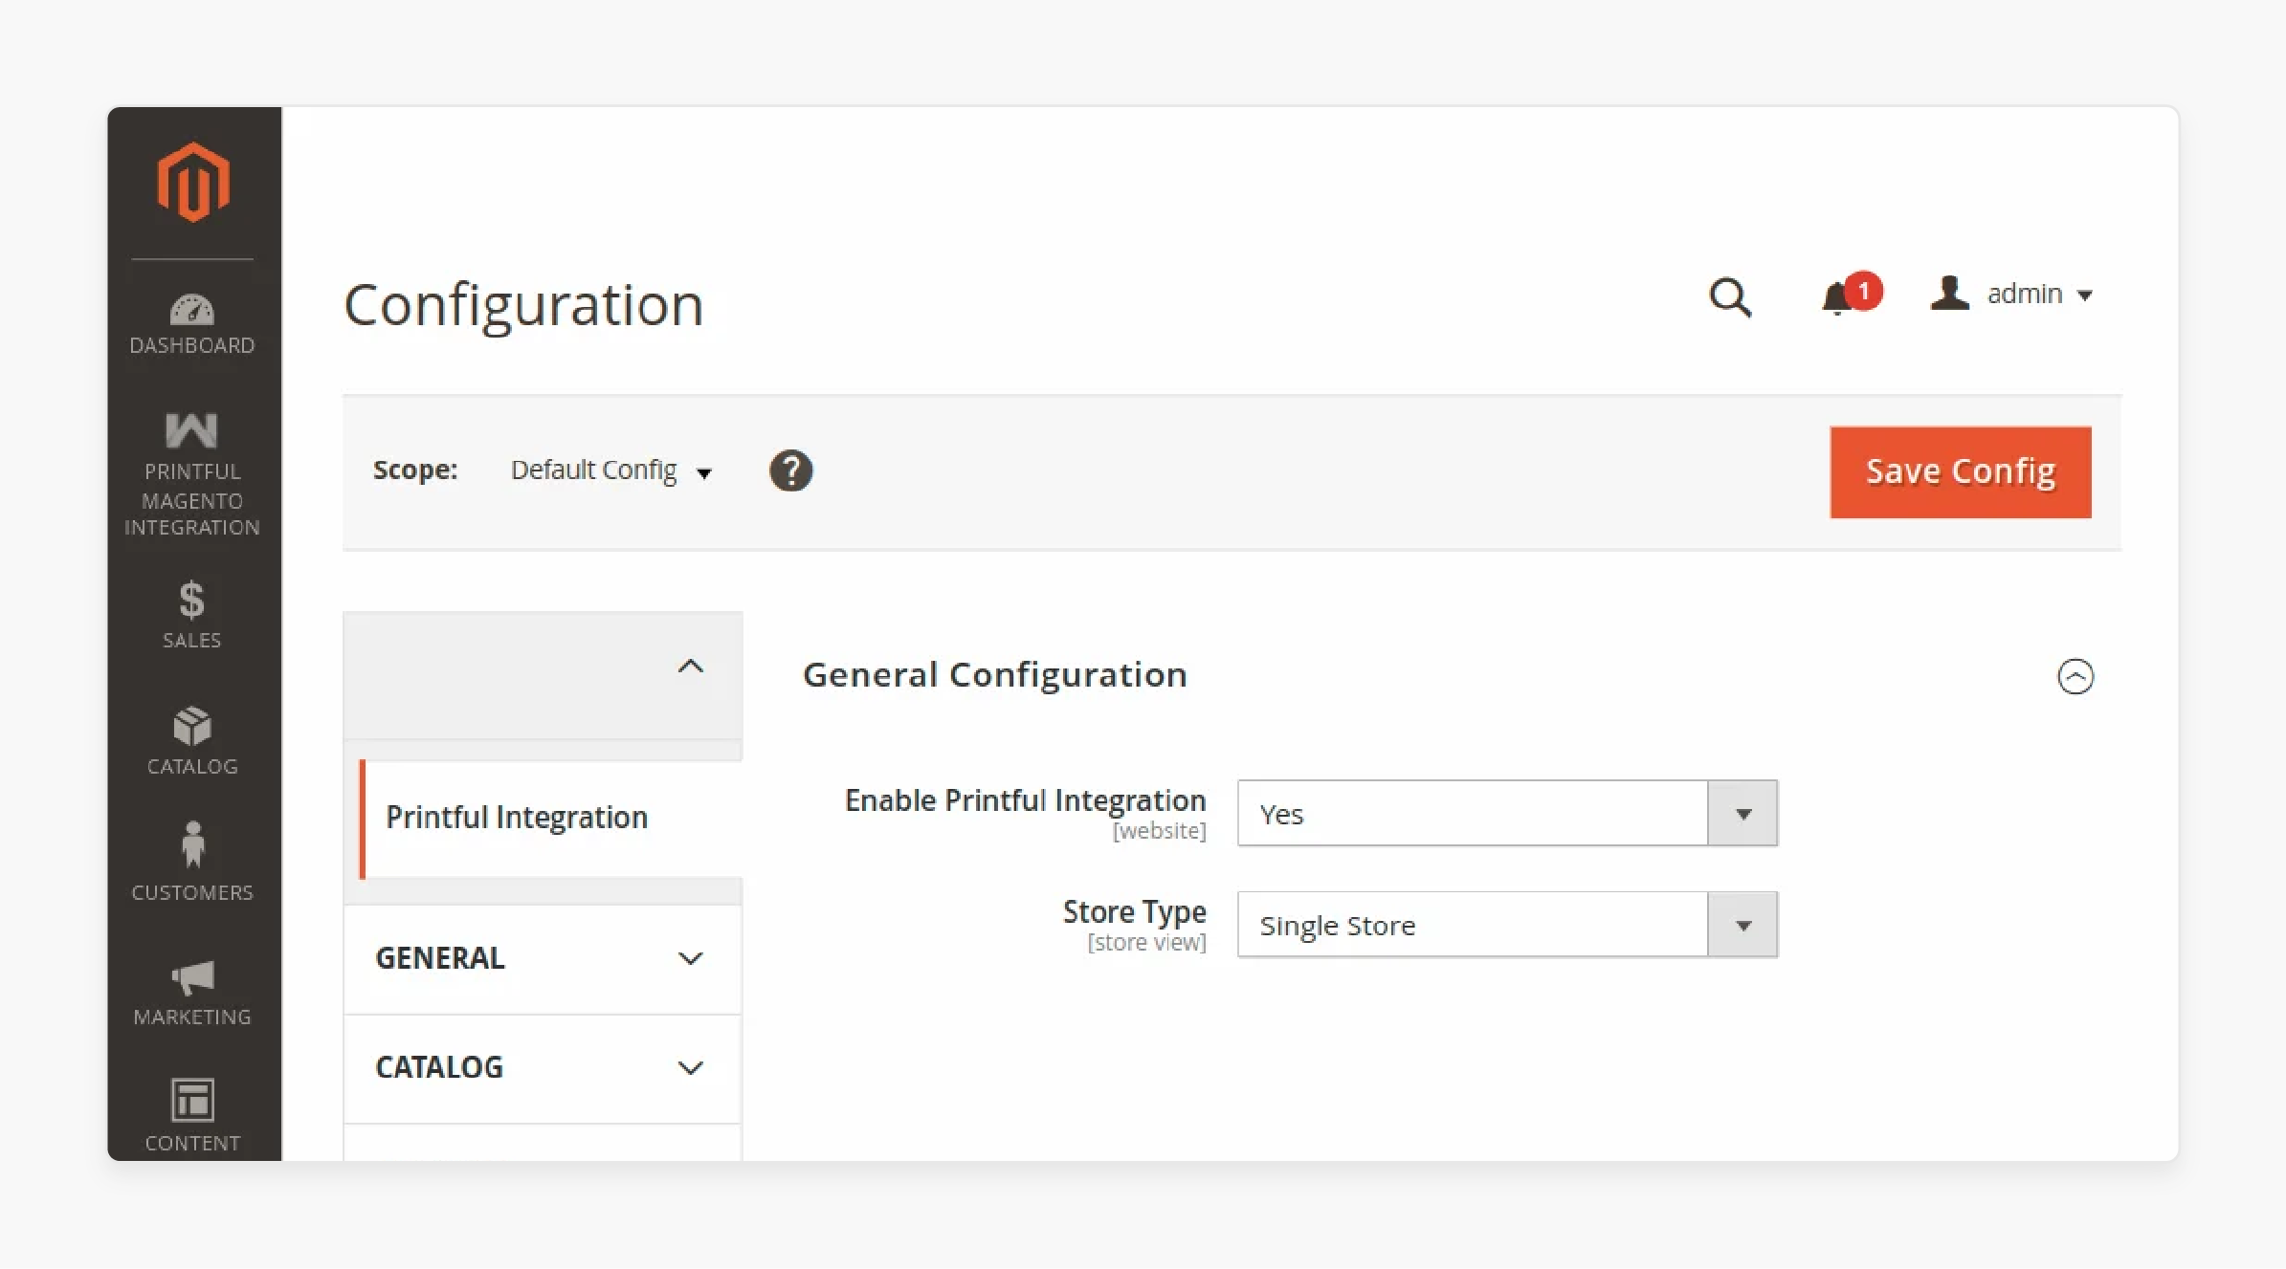
Task: Navigate to Content section
Action: click(x=190, y=1113)
